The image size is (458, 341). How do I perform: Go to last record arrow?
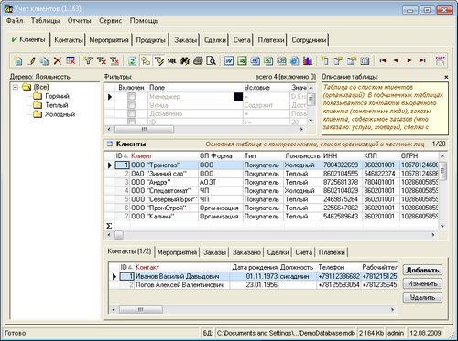[x=422, y=60]
